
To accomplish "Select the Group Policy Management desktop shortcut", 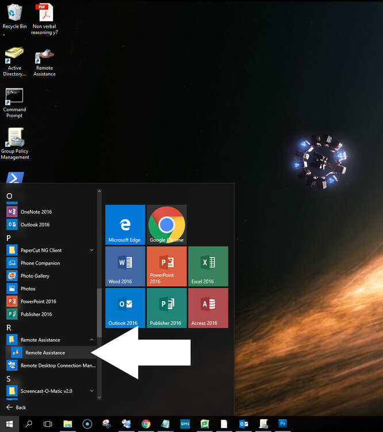I will coord(15,143).
